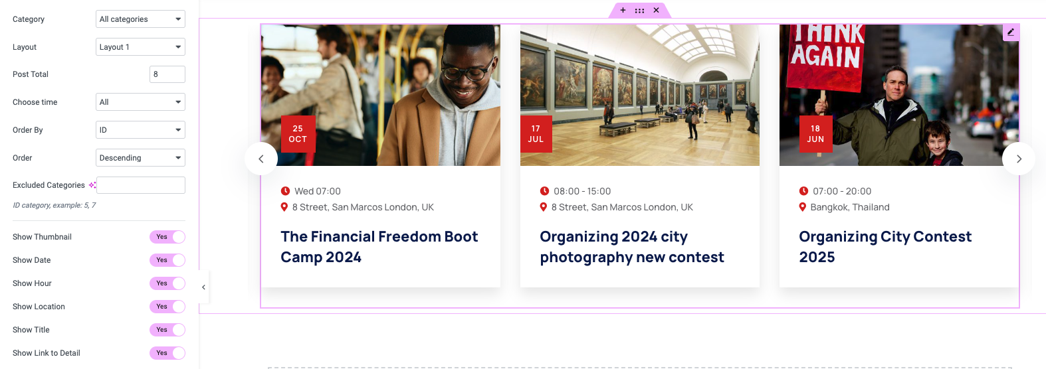Viewport: 1046px width, 369px height.
Task: Go to the previous carousel slide
Action: point(261,159)
